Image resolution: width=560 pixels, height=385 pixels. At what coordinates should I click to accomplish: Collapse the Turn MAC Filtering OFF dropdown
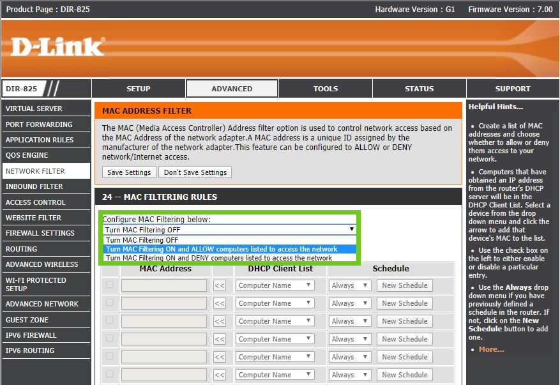(x=229, y=229)
